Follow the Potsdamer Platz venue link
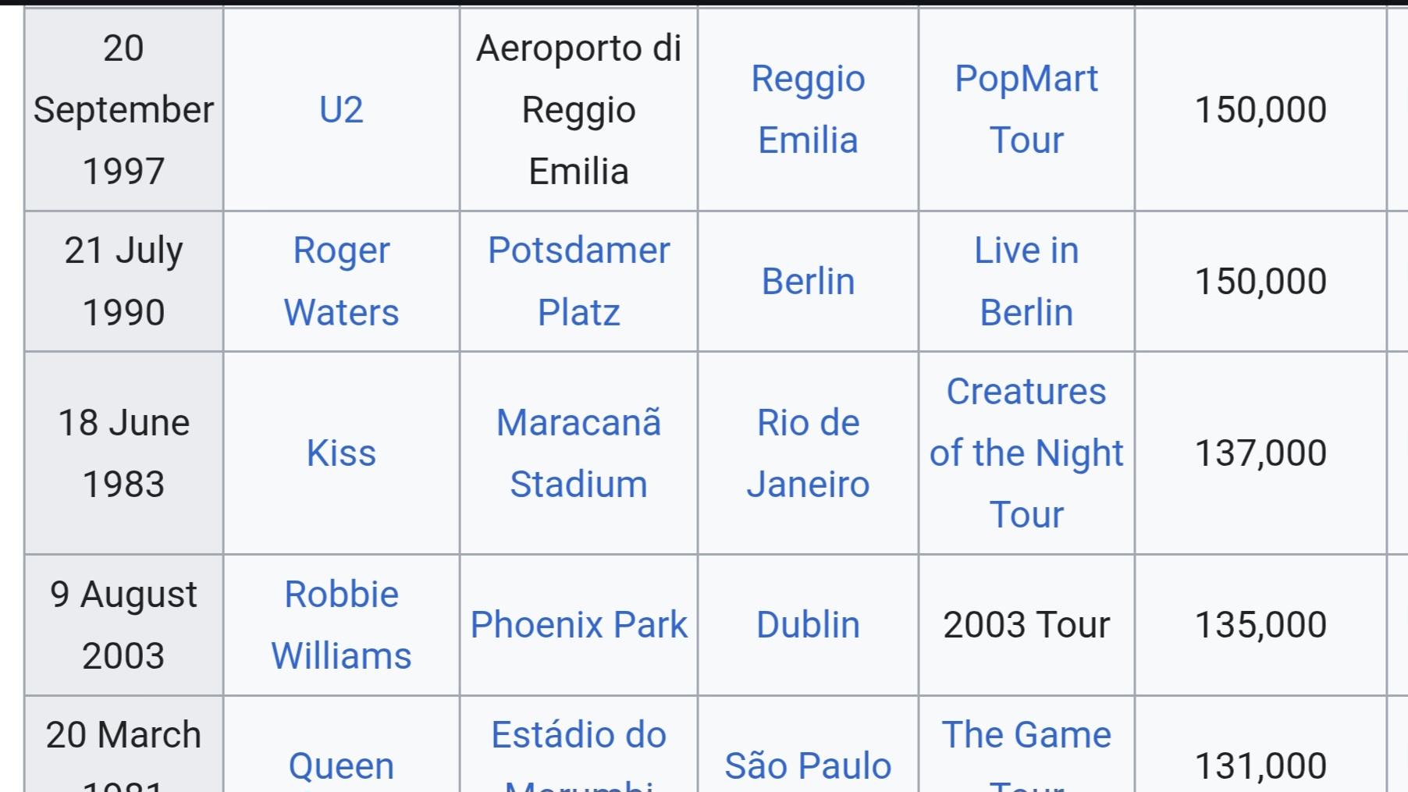1408x792 pixels. tap(578, 282)
